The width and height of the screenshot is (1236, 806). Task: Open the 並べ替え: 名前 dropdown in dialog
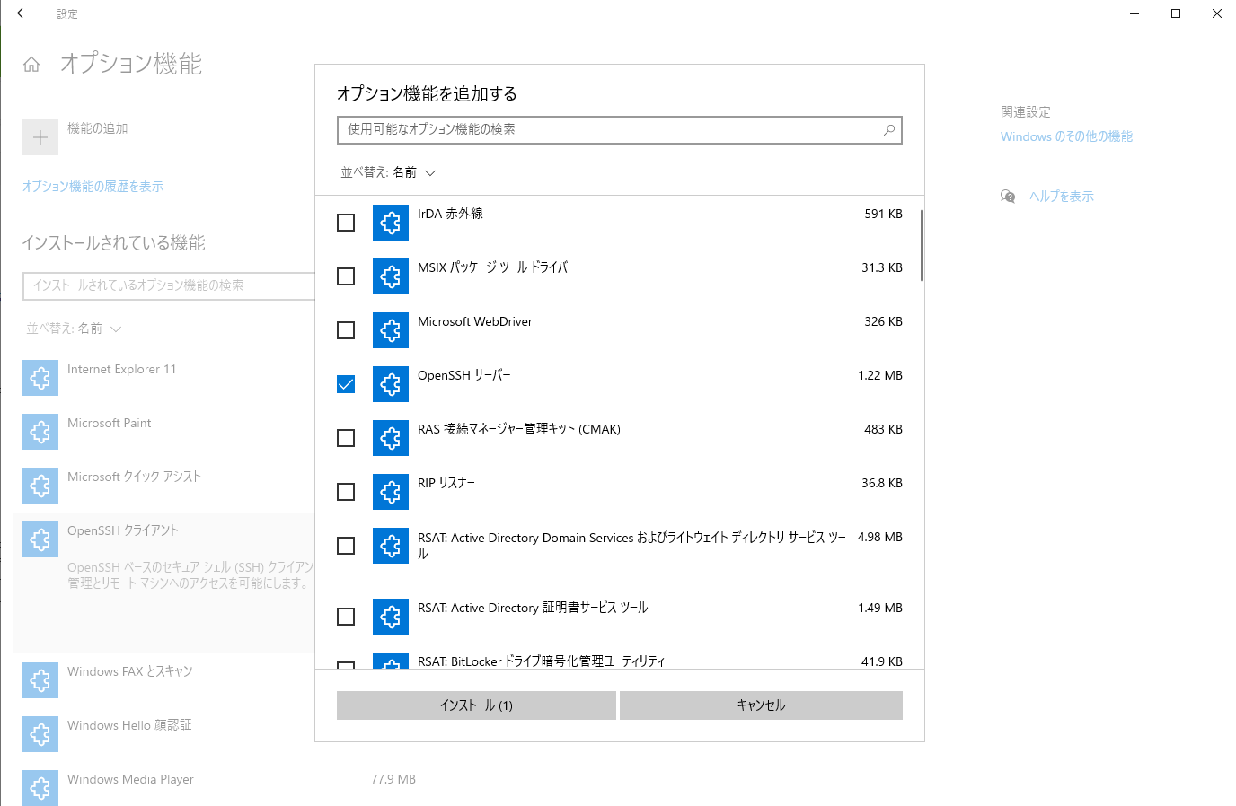coord(388,172)
